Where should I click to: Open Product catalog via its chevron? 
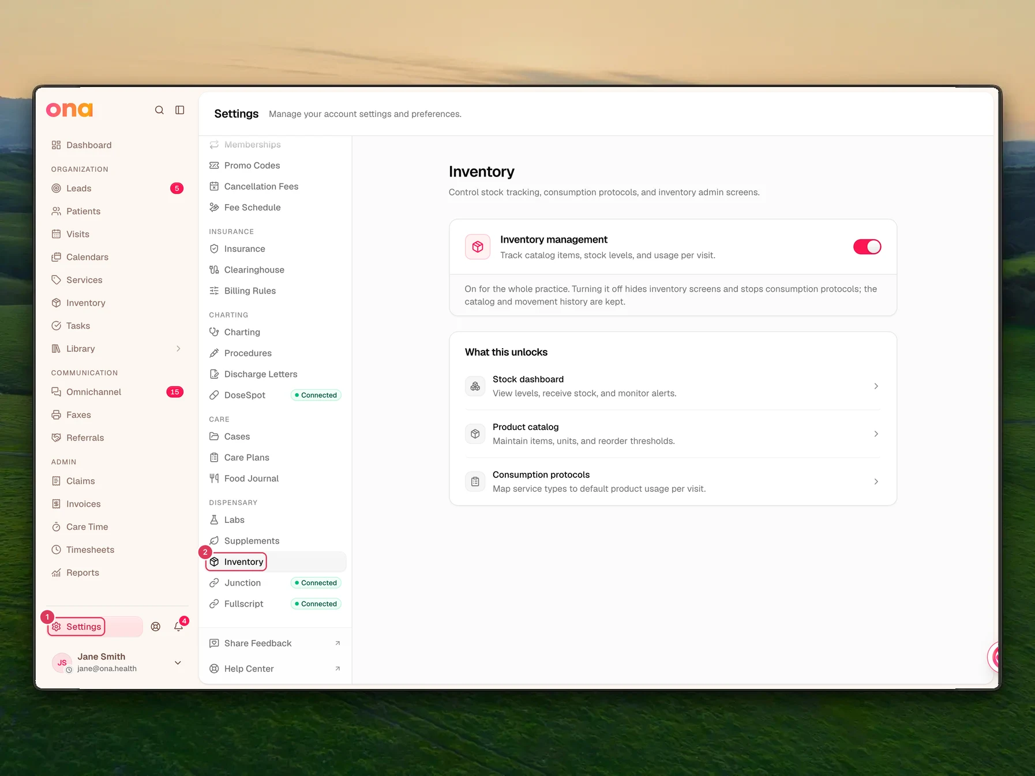876,434
